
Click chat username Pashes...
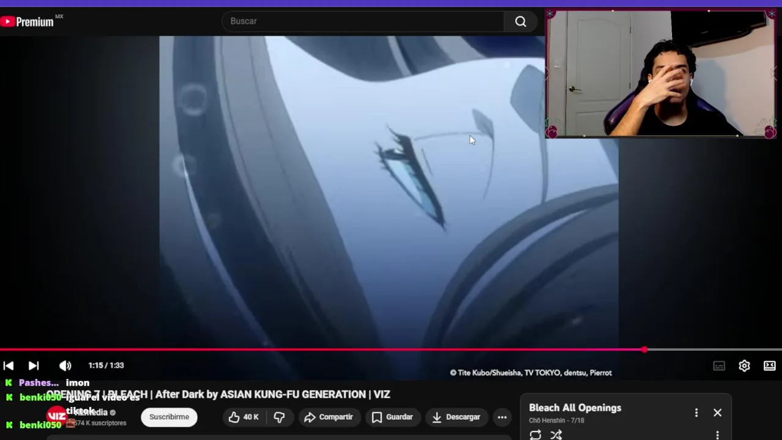[x=38, y=383]
